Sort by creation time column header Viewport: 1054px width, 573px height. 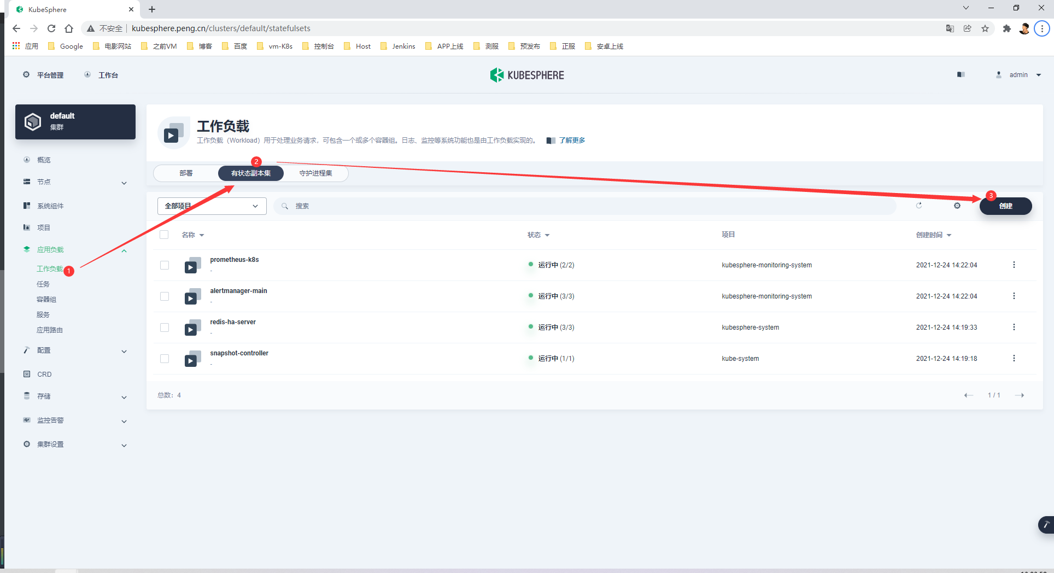click(934, 235)
